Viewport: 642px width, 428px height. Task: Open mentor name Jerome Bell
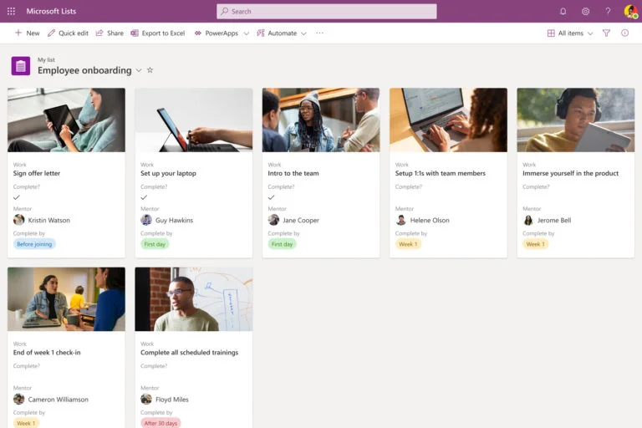pos(554,221)
